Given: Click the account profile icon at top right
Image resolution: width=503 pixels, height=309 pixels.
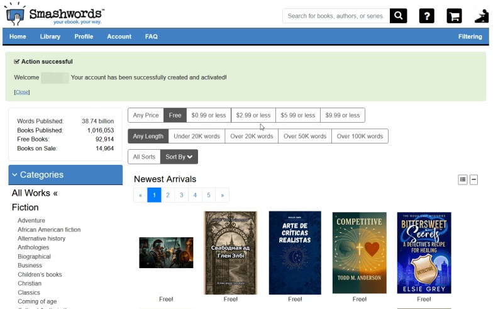Looking at the screenshot, I should pos(482,16).
